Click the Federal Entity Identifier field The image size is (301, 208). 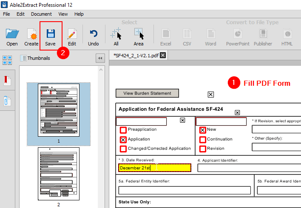click(x=185, y=190)
